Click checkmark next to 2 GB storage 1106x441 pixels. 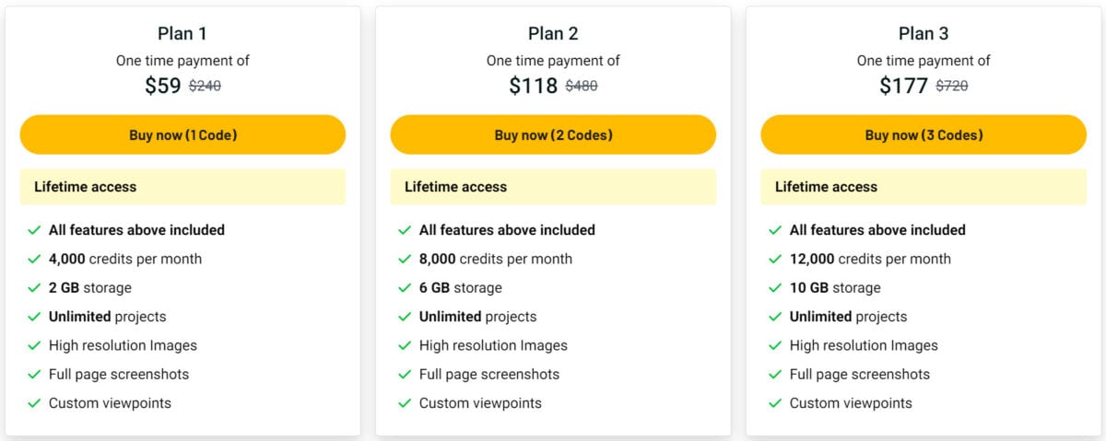34,288
